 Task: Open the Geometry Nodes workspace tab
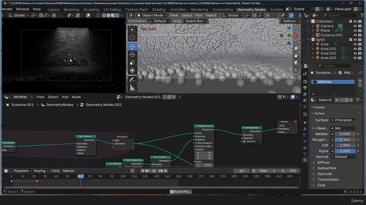coord(252,10)
